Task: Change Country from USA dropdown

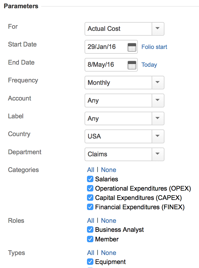Action: tap(157, 136)
